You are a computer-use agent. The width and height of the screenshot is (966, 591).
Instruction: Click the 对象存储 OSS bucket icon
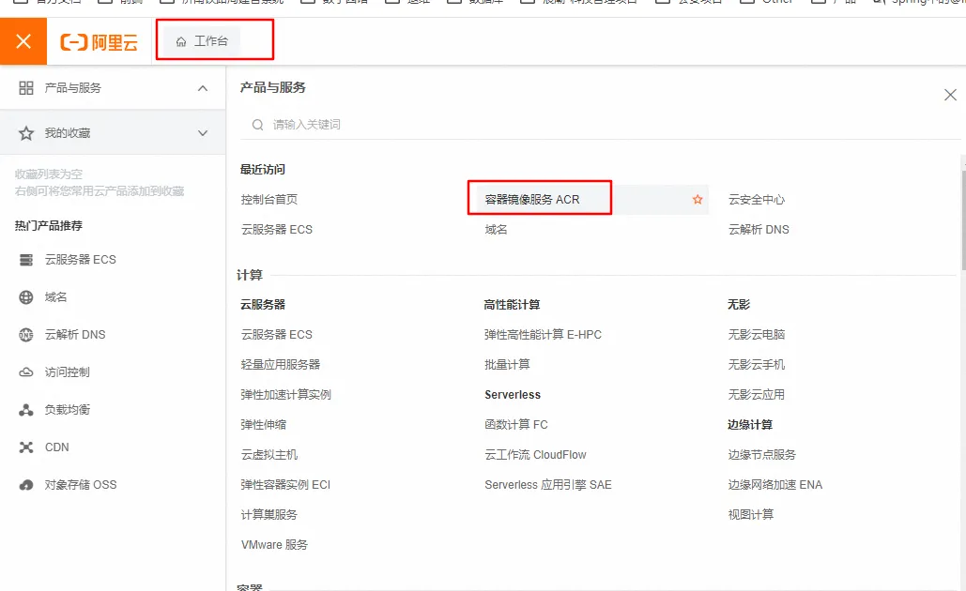pos(26,485)
